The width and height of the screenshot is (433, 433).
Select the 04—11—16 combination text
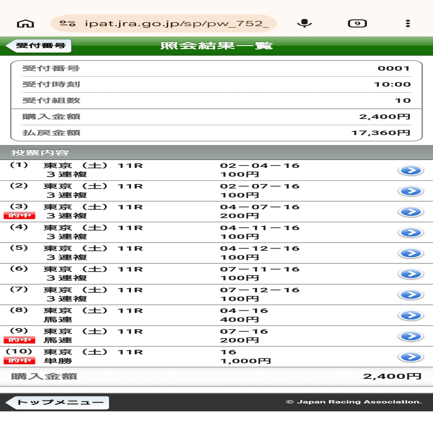point(259,228)
